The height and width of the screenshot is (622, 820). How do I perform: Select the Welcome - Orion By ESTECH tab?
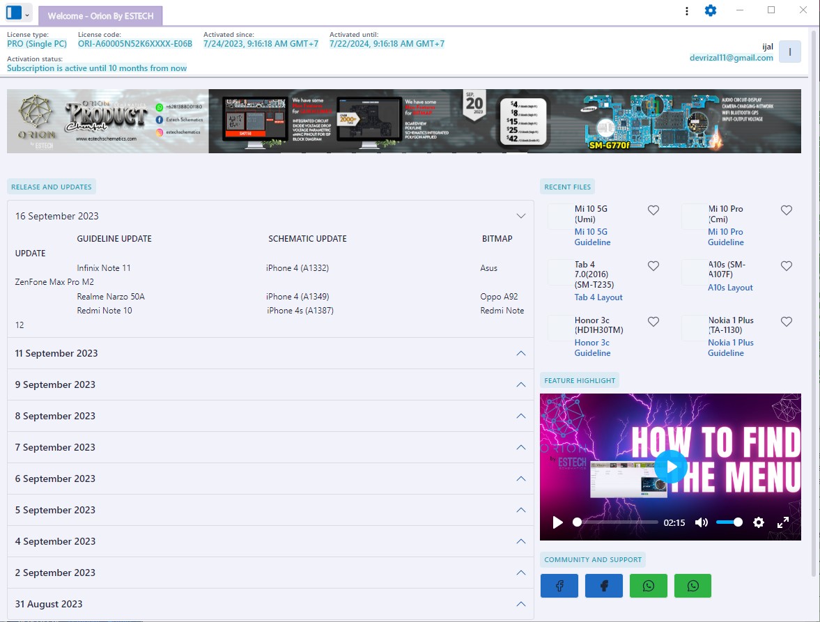100,15
